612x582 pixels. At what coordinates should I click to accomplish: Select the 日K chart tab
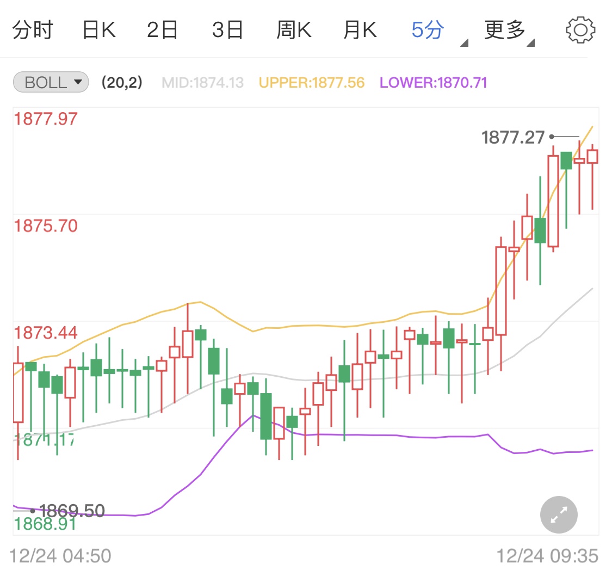tap(99, 30)
